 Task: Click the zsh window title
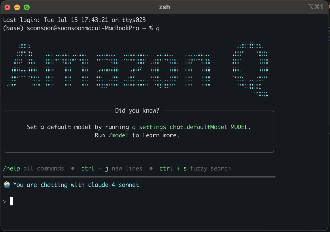[x=164, y=7]
